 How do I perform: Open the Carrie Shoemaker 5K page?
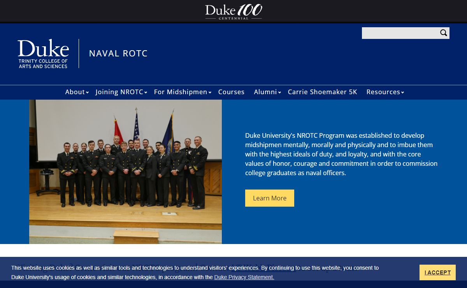(x=322, y=92)
